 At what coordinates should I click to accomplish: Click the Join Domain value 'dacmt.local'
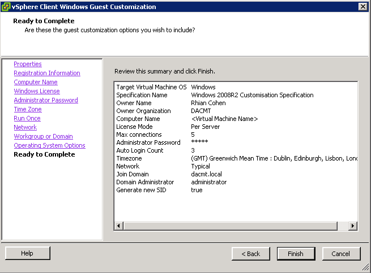click(206, 174)
